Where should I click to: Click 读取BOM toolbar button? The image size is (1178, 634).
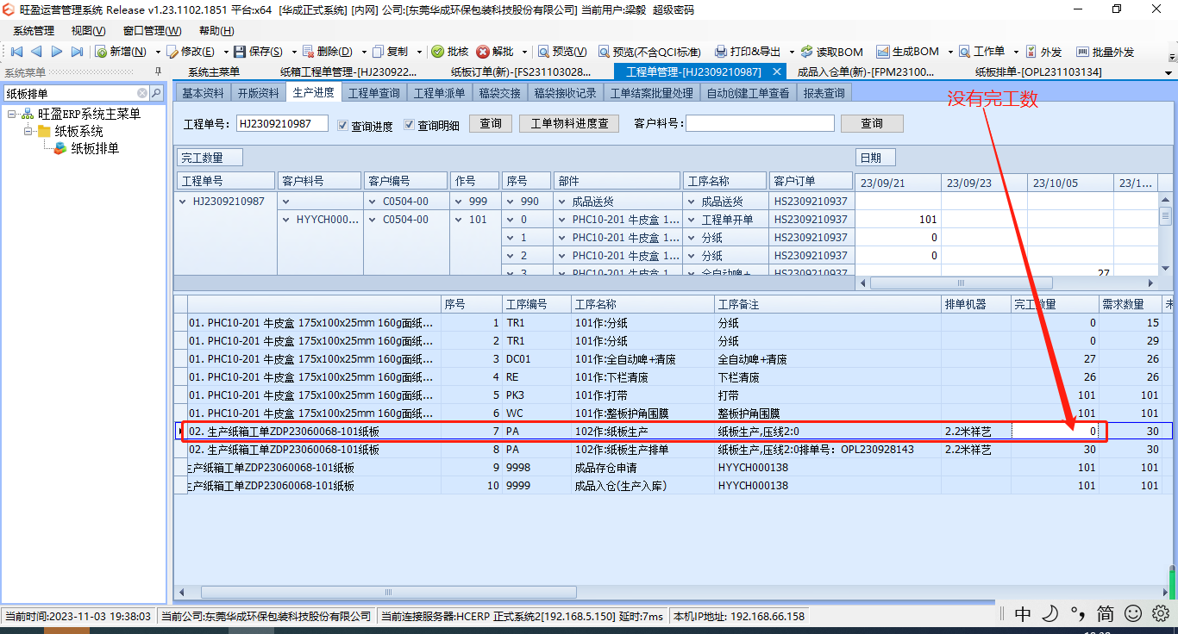[x=831, y=52]
